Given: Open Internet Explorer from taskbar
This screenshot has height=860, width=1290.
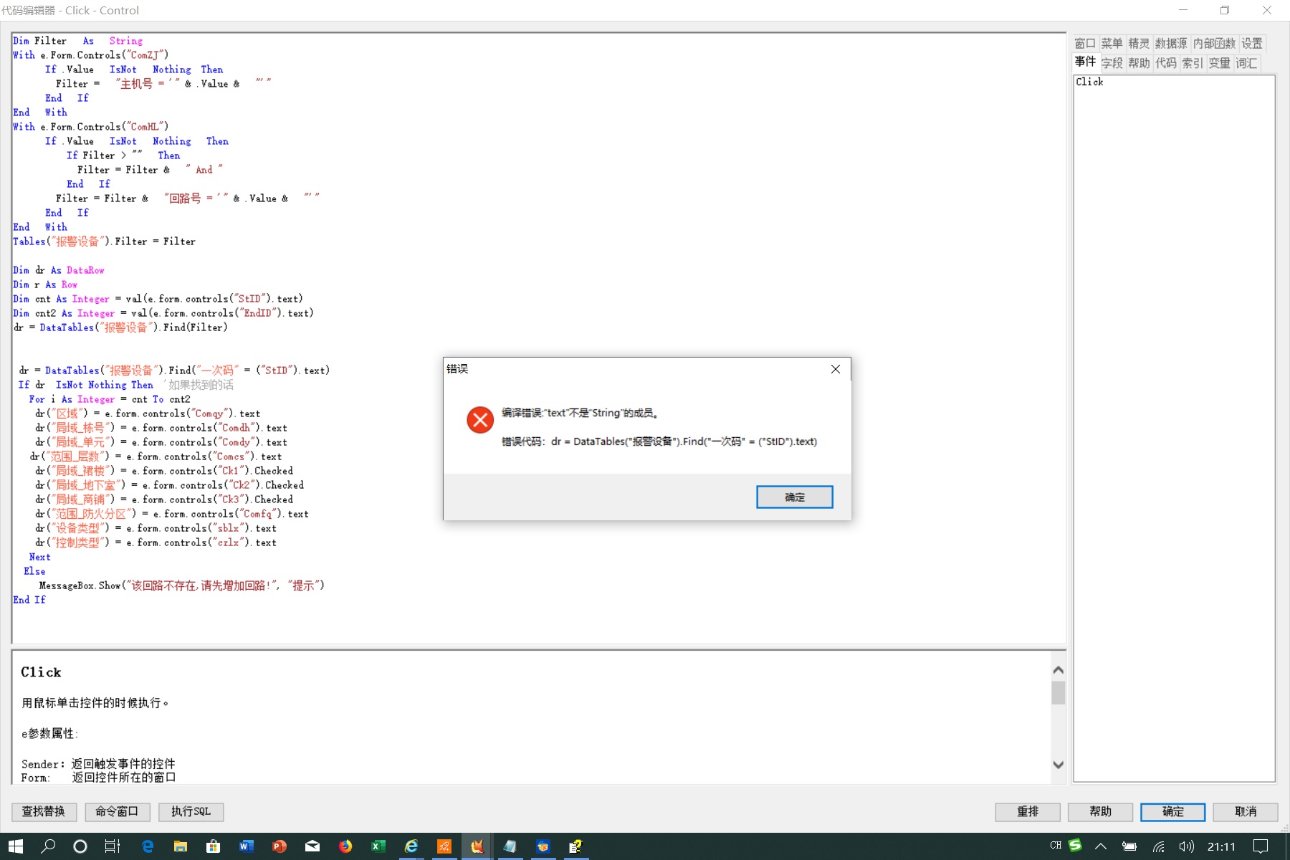Looking at the screenshot, I should click(411, 846).
